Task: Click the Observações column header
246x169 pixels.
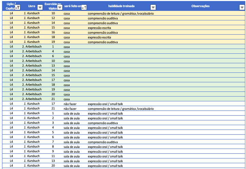Action: (200, 6)
